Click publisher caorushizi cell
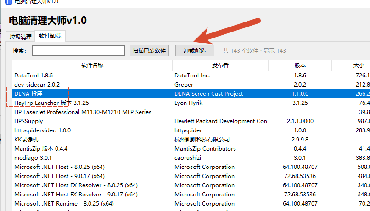 [x=188, y=158]
